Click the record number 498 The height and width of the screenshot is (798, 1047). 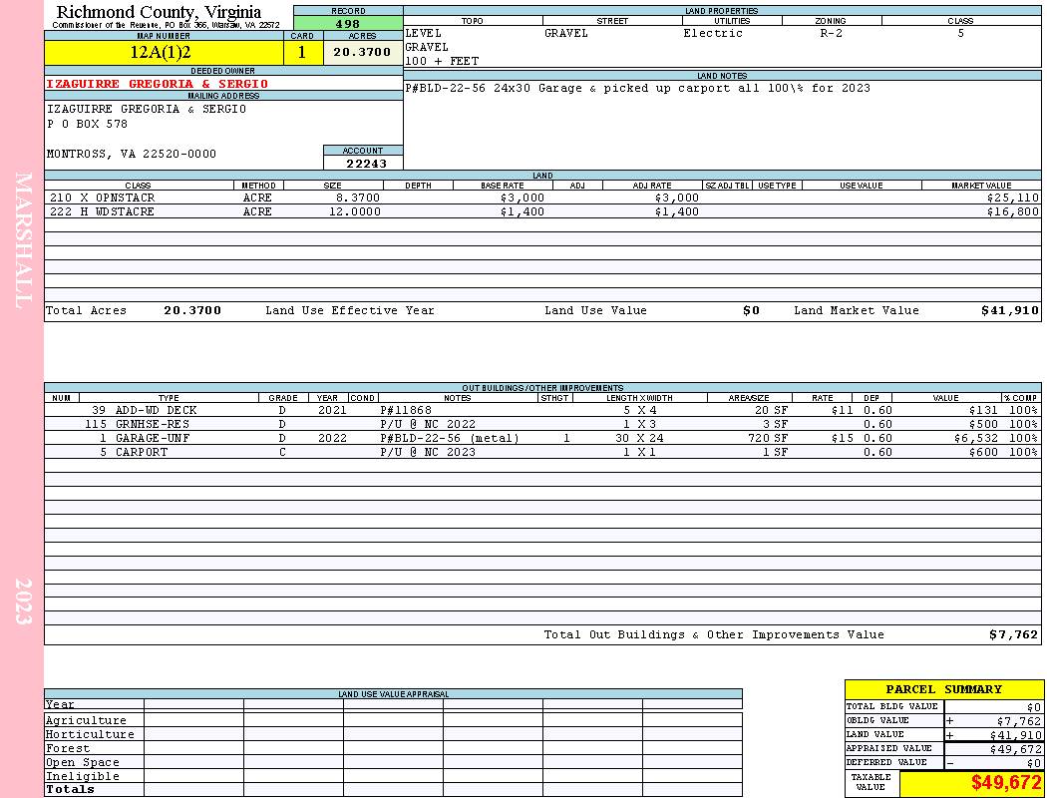coord(348,23)
